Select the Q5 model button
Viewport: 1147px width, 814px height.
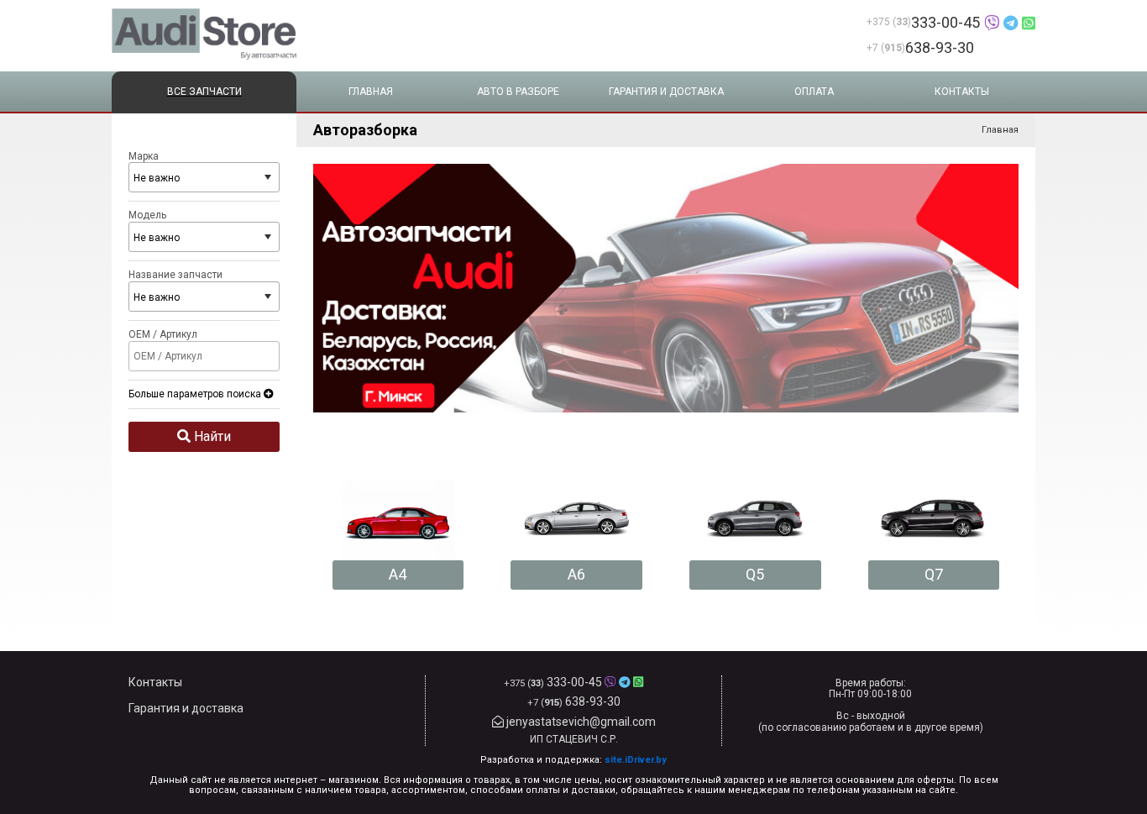pos(755,575)
